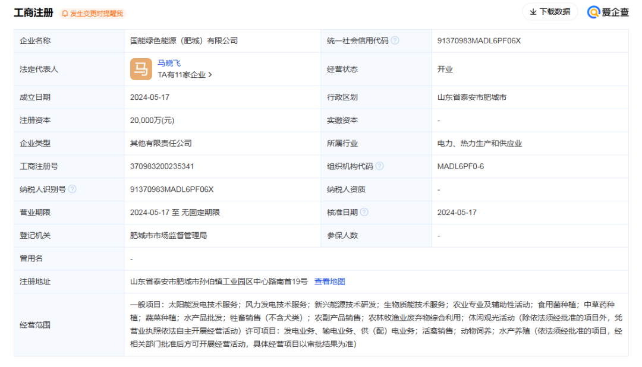642x367 pixels.
Task: Click organization code MADL6PF0-6
Action: pos(460,166)
